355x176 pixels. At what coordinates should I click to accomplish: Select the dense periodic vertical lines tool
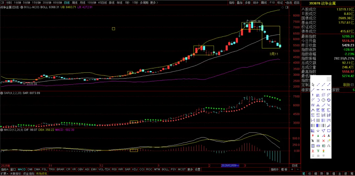click(318, 125)
